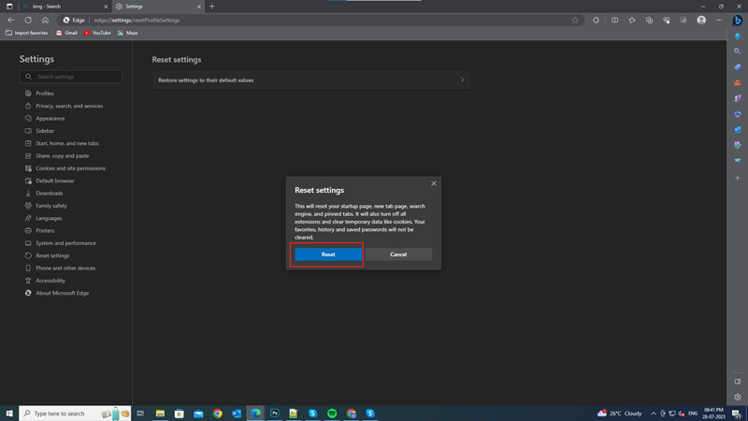
Task: Open Settings and more ellipsis menu
Action: pyautogui.click(x=719, y=20)
